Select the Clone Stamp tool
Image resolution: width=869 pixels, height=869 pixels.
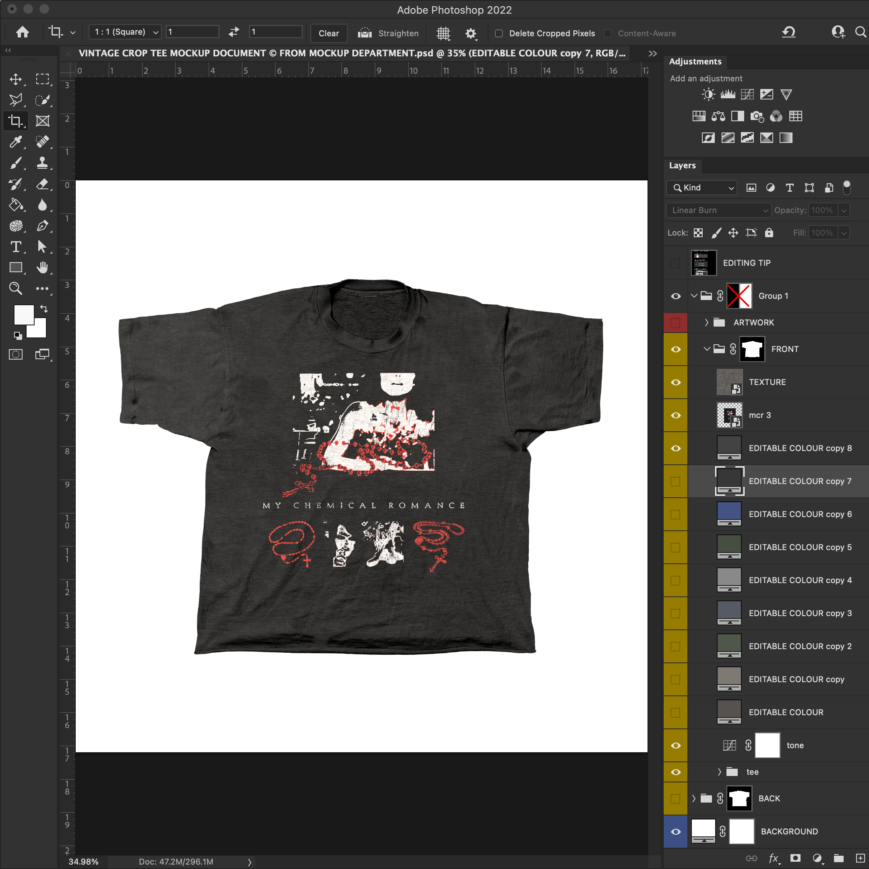(x=42, y=163)
